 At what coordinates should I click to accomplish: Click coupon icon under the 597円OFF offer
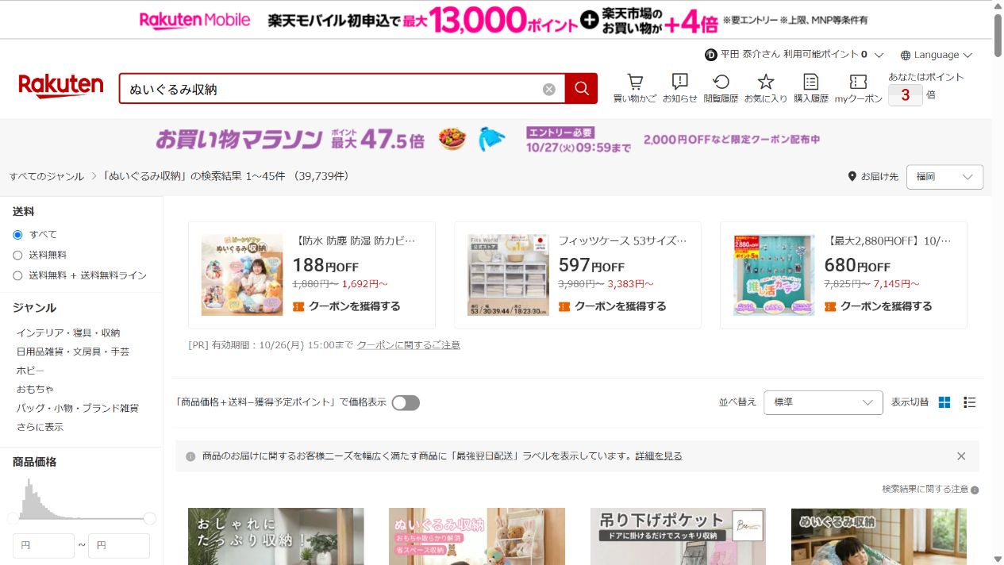(x=564, y=306)
